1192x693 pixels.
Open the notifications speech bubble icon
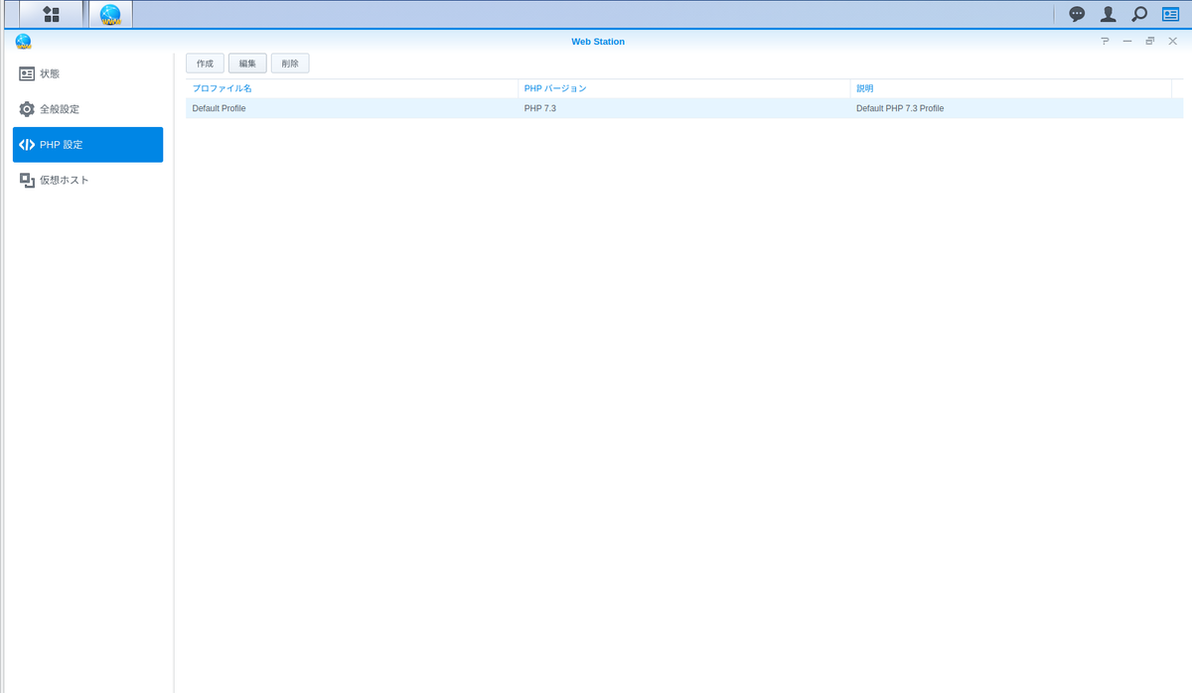coord(1077,14)
